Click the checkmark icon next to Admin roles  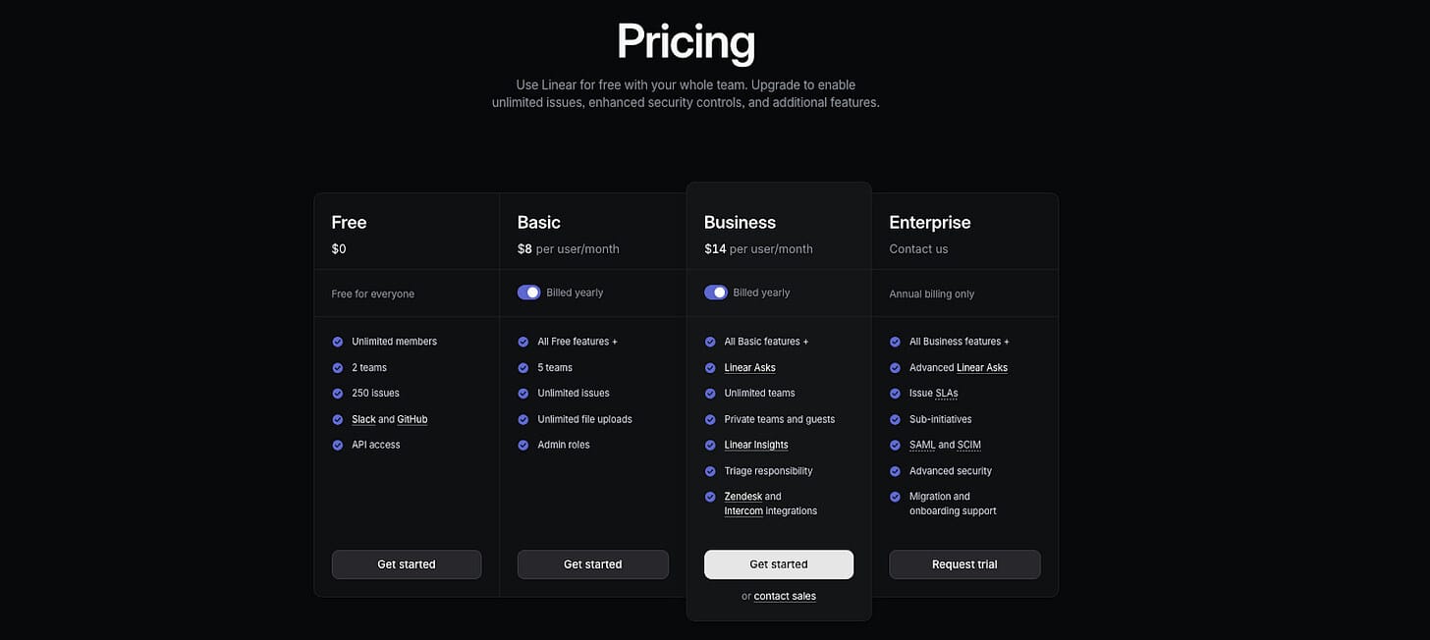pyautogui.click(x=523, y=445)
